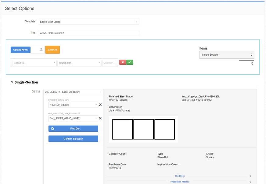266x184 pixels.
Task: Click the die layout preview thumbnail
Action: tap(143, 129)
